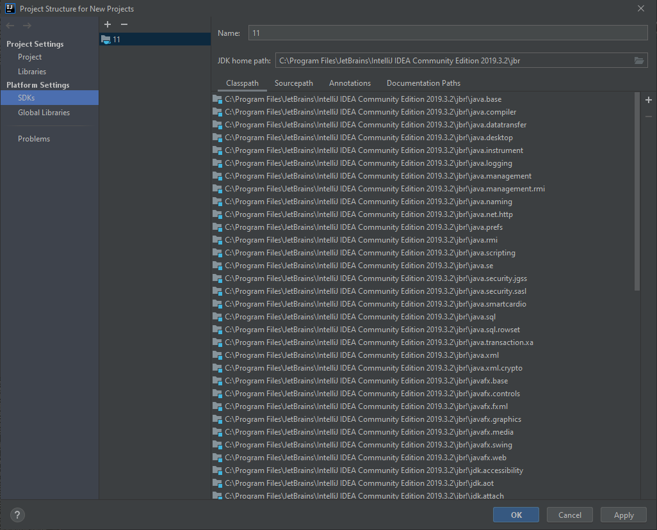Viewport: 657px width, 530px height.
Task: Click the folder browse icon for JDK home path
Action: 638,61
